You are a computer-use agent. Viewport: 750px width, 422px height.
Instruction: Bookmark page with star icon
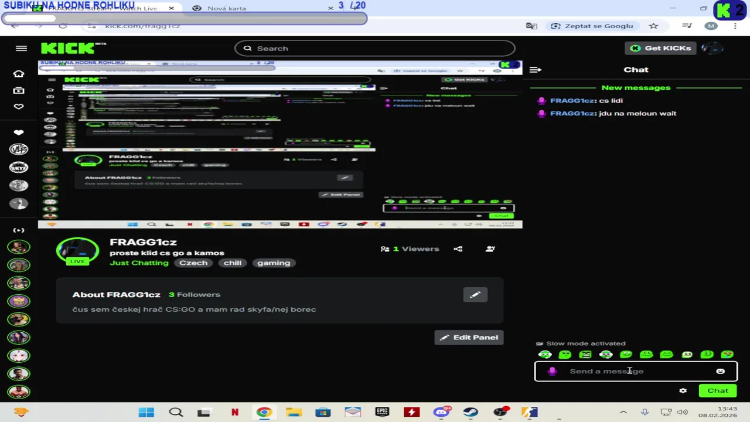[653, 26]
